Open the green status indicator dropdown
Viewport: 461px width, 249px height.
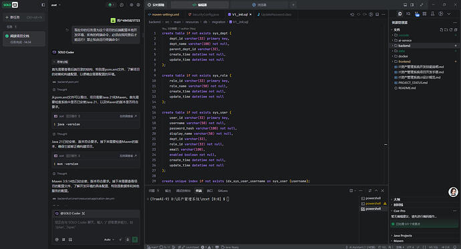(111, 5)
